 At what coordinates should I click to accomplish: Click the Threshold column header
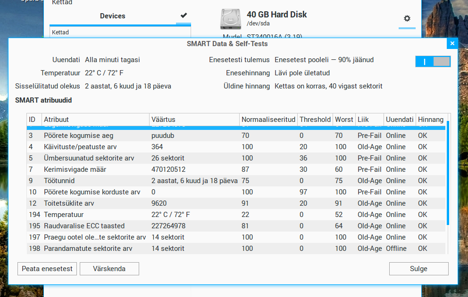point(315,120)
